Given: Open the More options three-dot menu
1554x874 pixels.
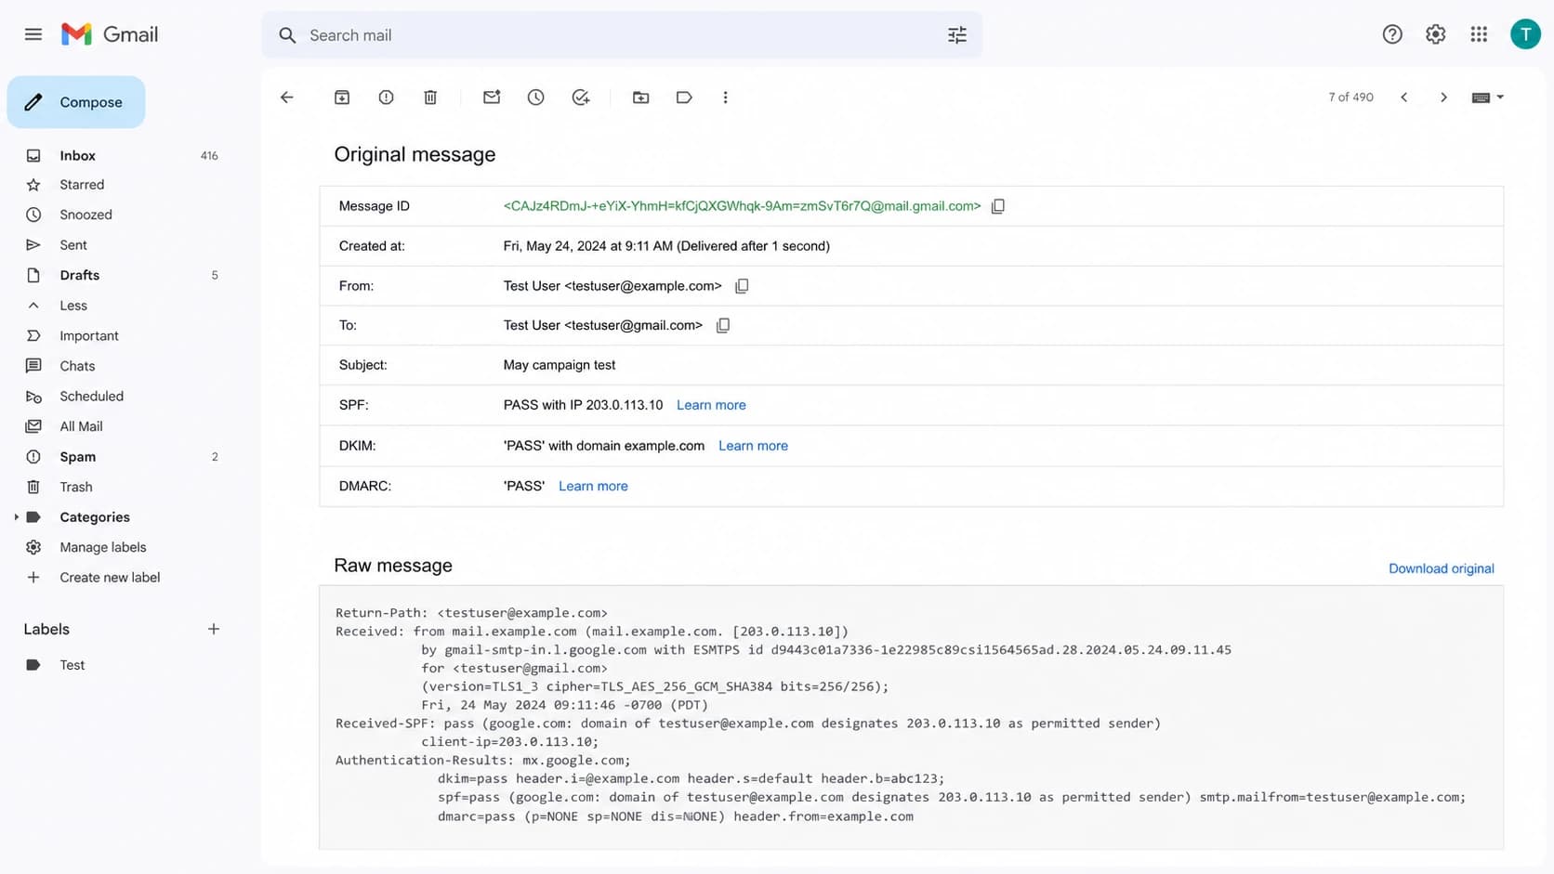Looking at the screenshot, I should point(726,98).
